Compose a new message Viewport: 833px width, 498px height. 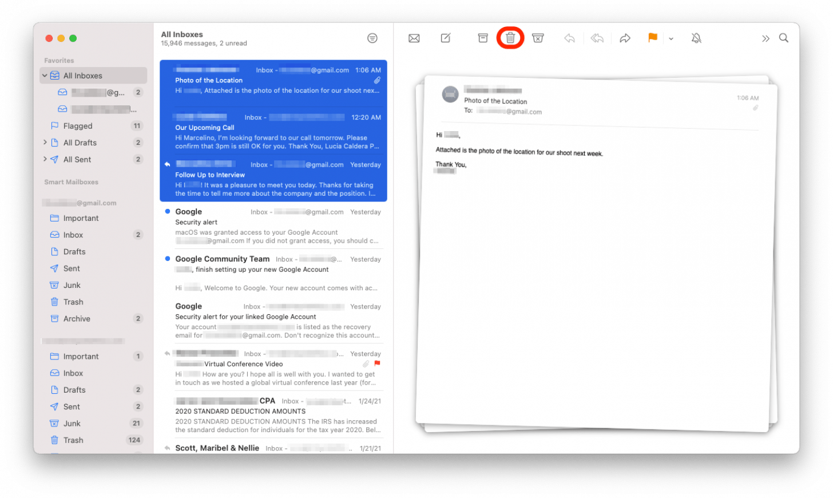tap(446, 38)
